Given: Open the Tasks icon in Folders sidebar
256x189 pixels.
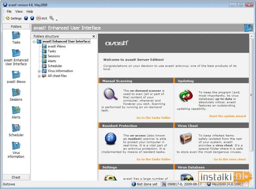Looking at the screenshot, I should pos(16,38).
